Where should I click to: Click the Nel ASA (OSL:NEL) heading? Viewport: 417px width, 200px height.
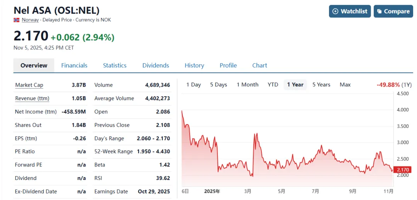pos(56,10)
